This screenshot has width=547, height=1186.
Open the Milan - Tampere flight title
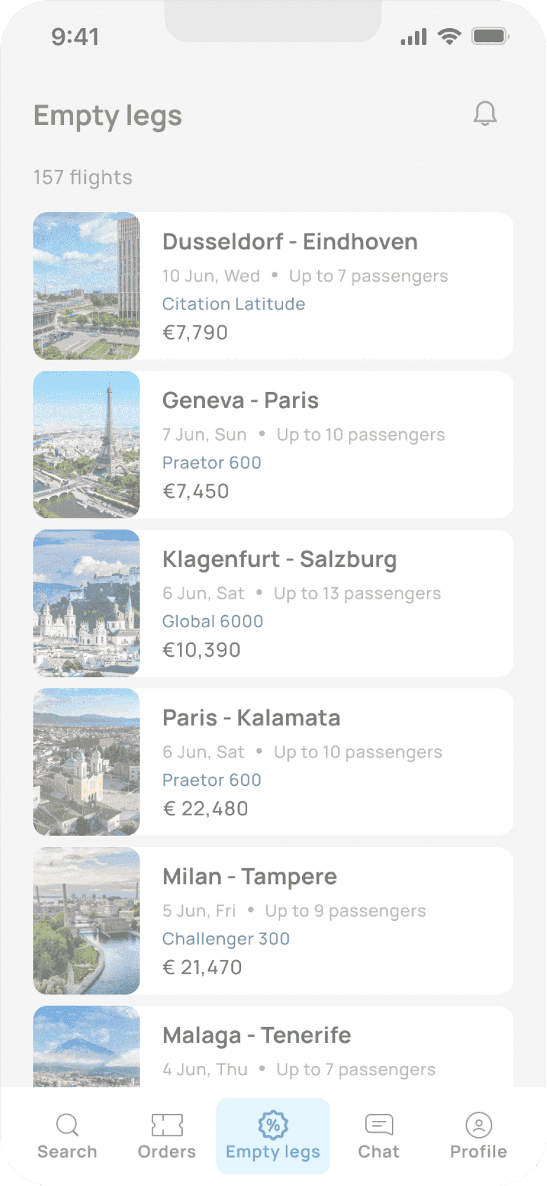tap(250, 876)
